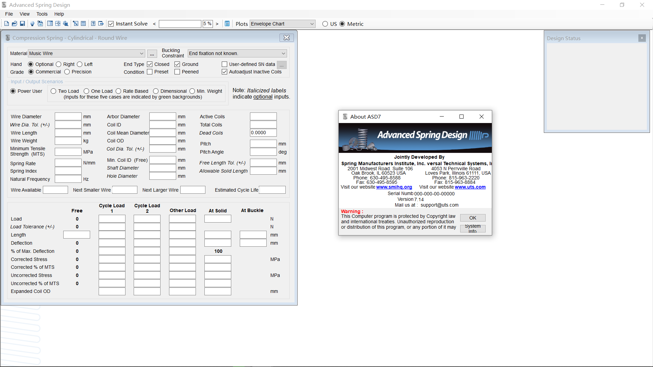Open the www.smihq.org link
Viewport: 653px width, 367px height.
pos(394,187)
